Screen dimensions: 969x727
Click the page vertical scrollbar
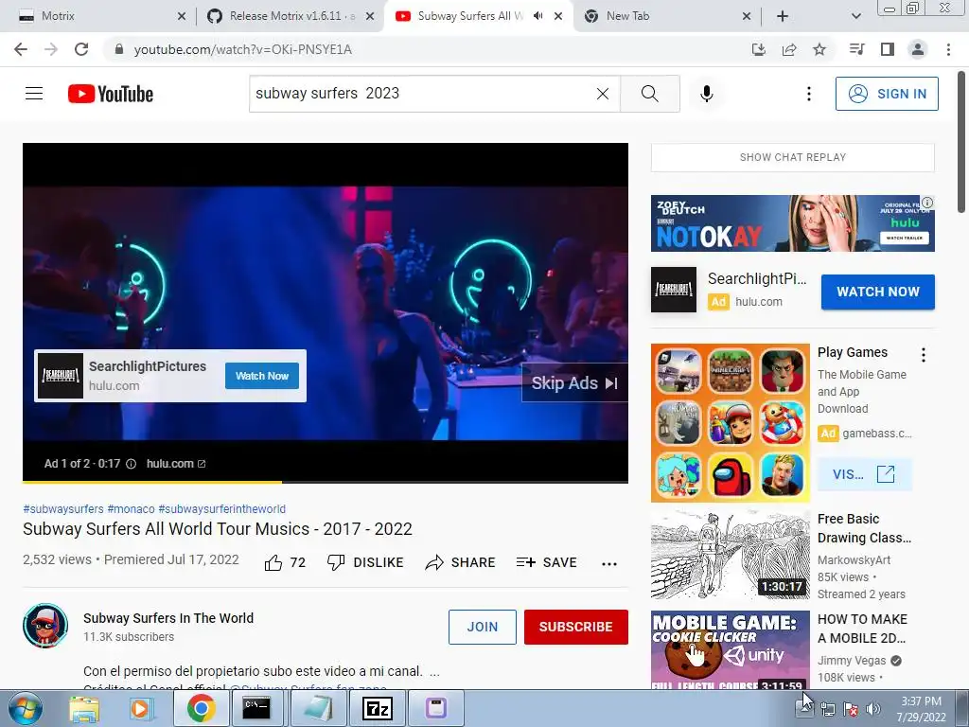(x=961, y=141)
